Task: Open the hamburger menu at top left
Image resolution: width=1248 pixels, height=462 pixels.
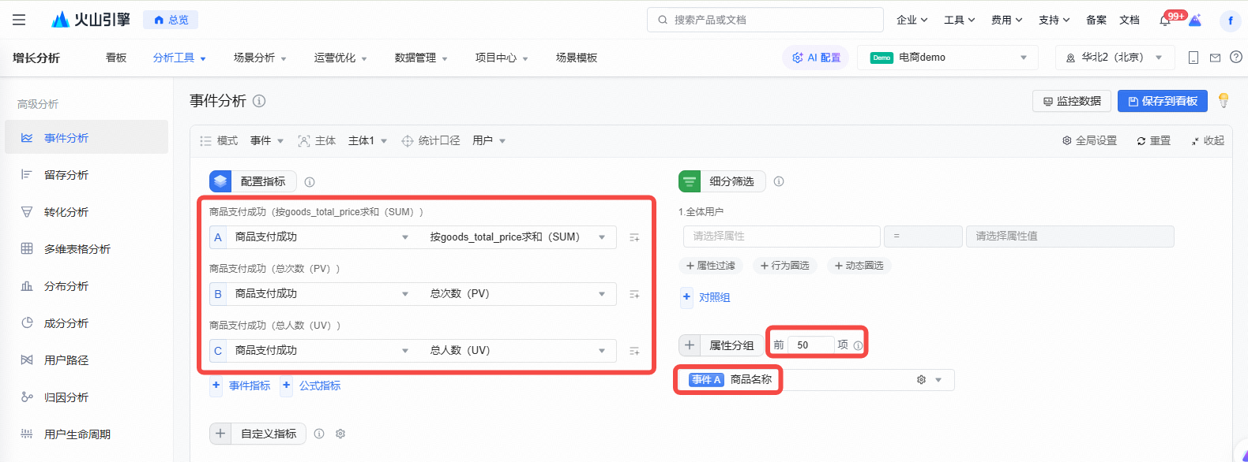Action: [19, 20]
